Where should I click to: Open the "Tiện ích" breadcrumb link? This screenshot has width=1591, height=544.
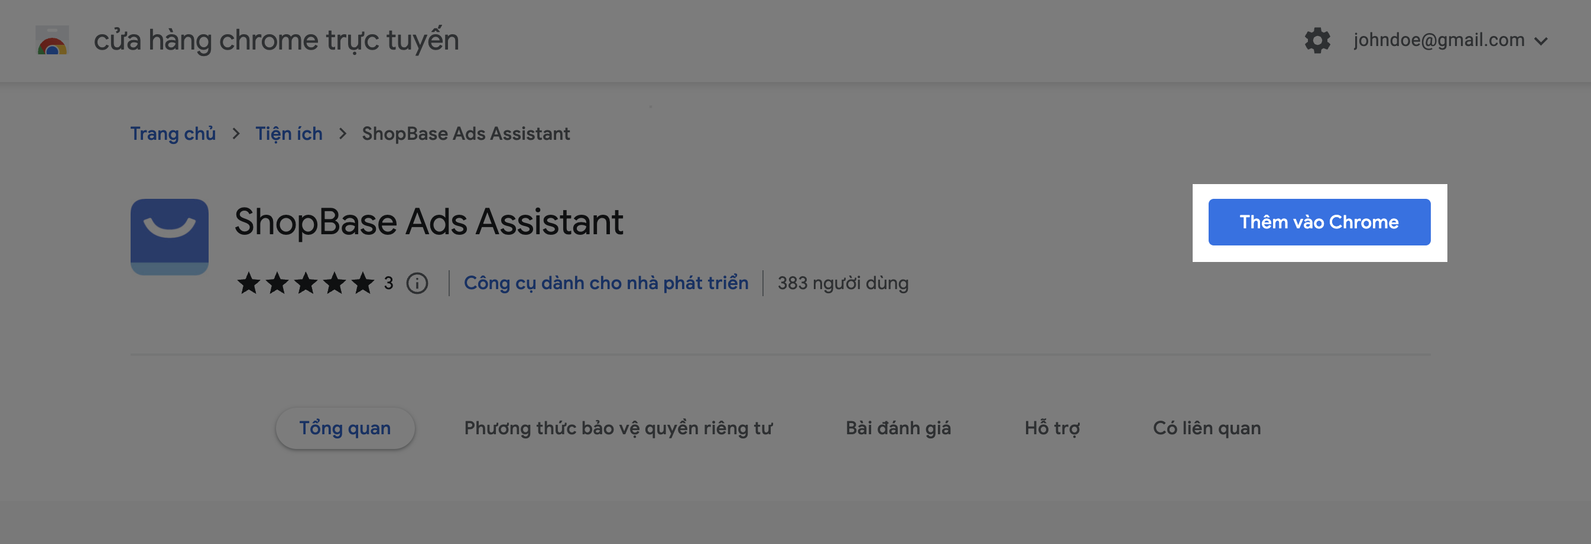pos(289,133)
